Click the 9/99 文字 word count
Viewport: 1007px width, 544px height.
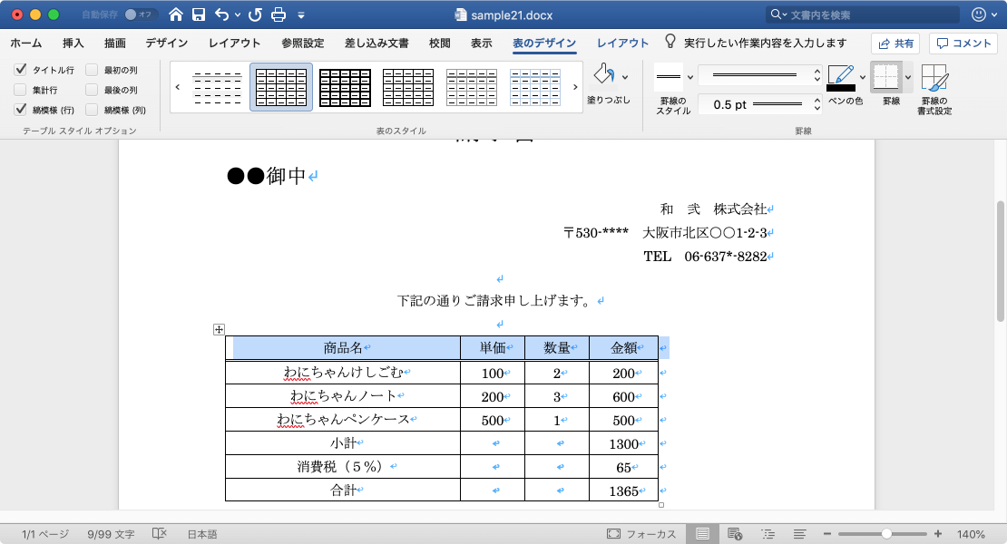pyautogui.click(x=111, y=534)
